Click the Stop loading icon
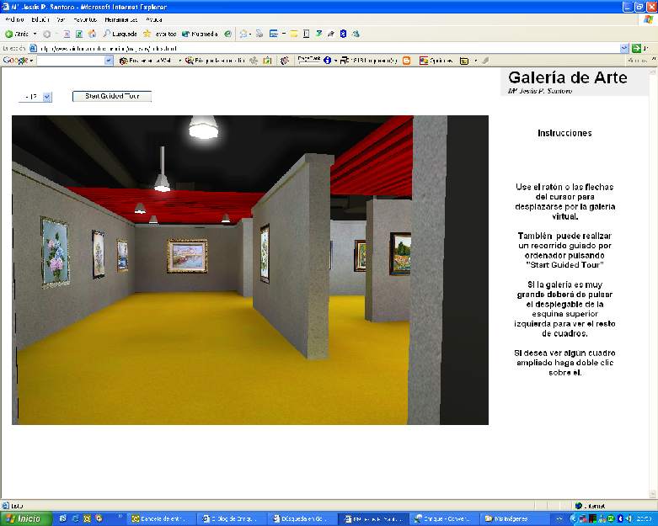 (x=65, y=34)
